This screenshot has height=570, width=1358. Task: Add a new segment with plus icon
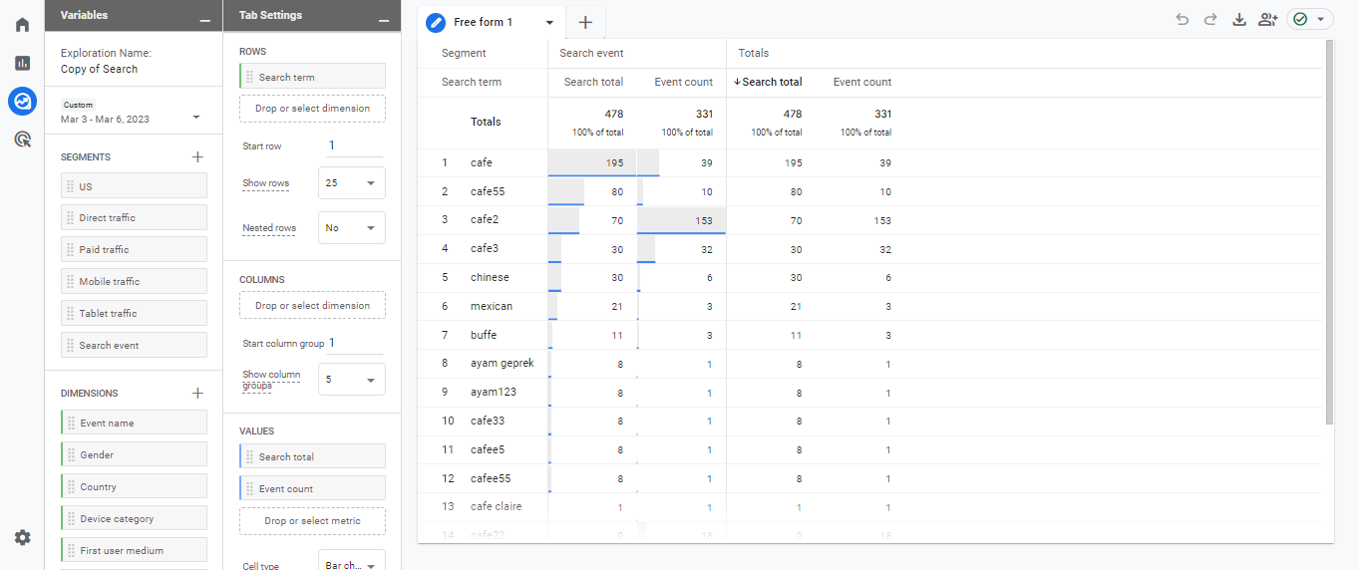[x=197, y=156]
